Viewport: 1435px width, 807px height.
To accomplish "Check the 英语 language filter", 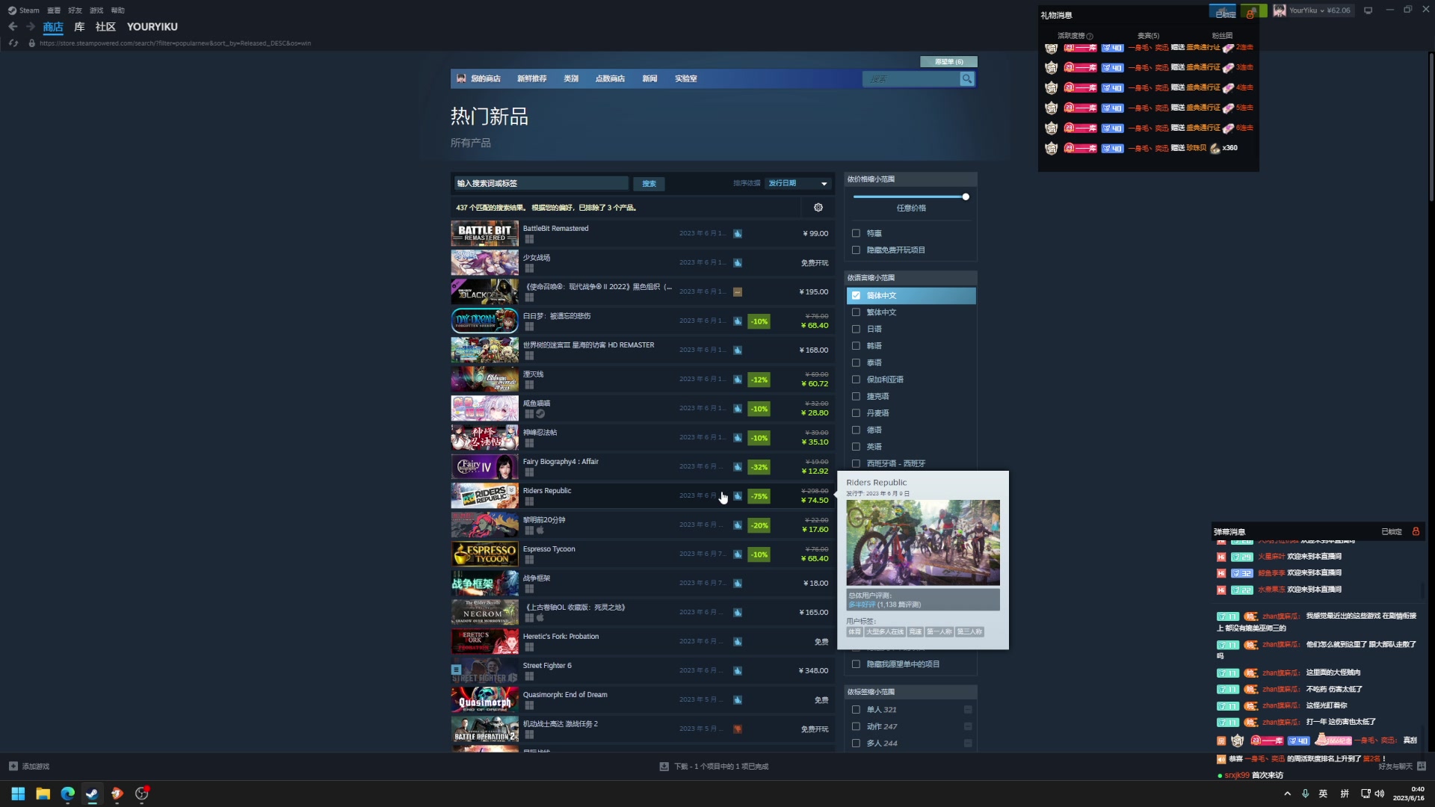I will (856, 447).
